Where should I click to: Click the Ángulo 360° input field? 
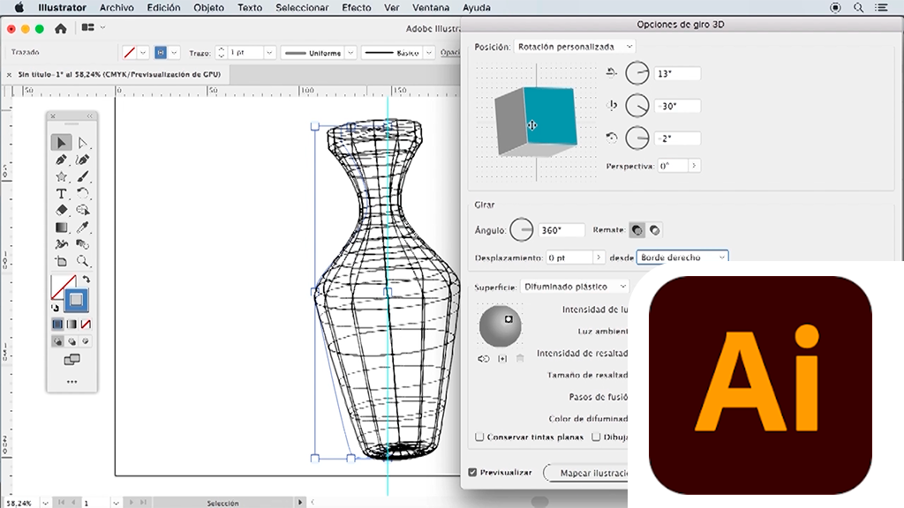(561, 230)
